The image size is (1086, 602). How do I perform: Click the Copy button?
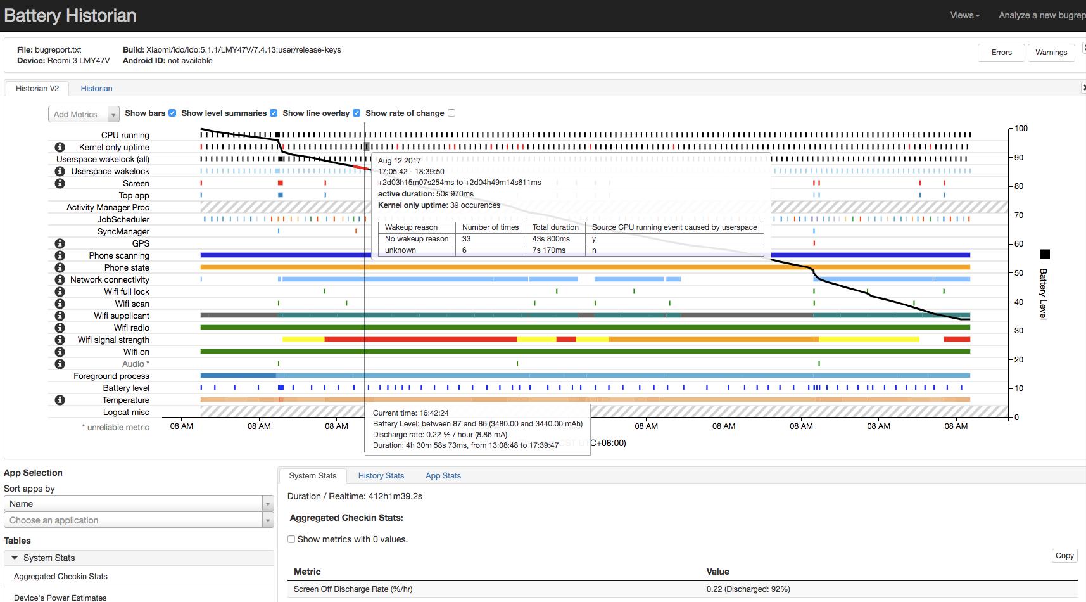pyautogui.click(x=1064, y=555)
